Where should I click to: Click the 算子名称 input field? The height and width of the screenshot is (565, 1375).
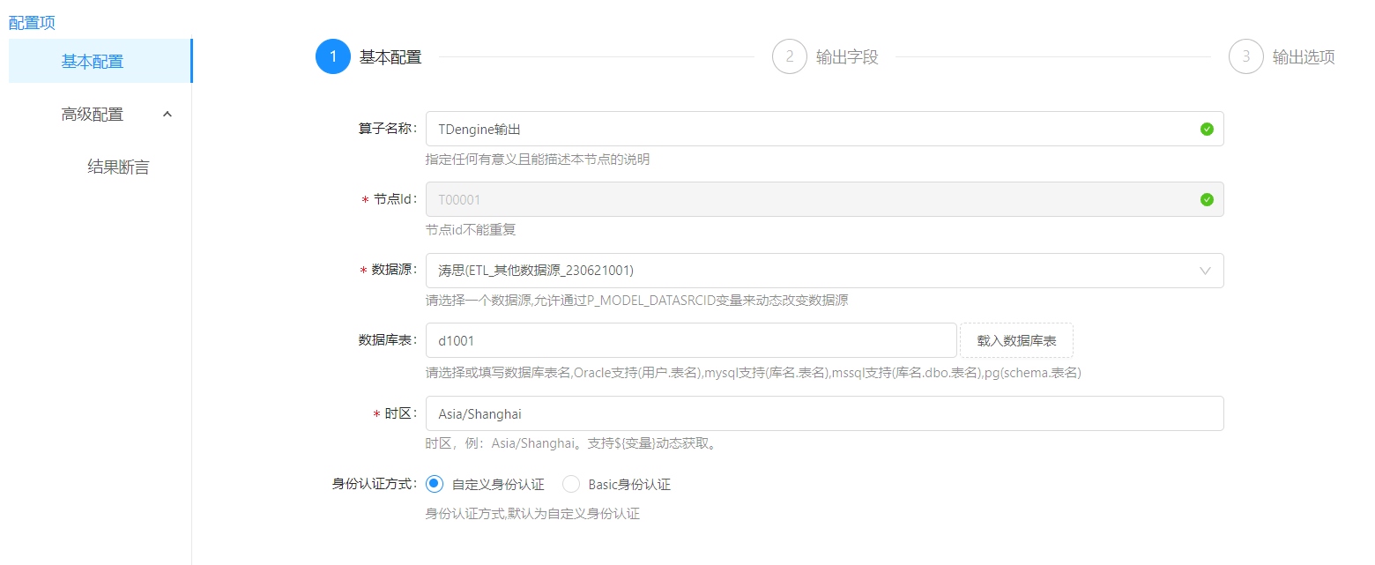[811, 130]
